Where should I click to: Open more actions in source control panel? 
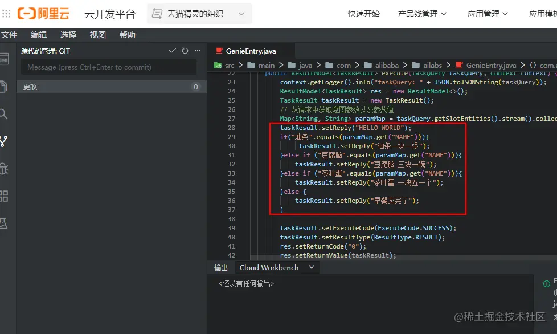(198, 51)
